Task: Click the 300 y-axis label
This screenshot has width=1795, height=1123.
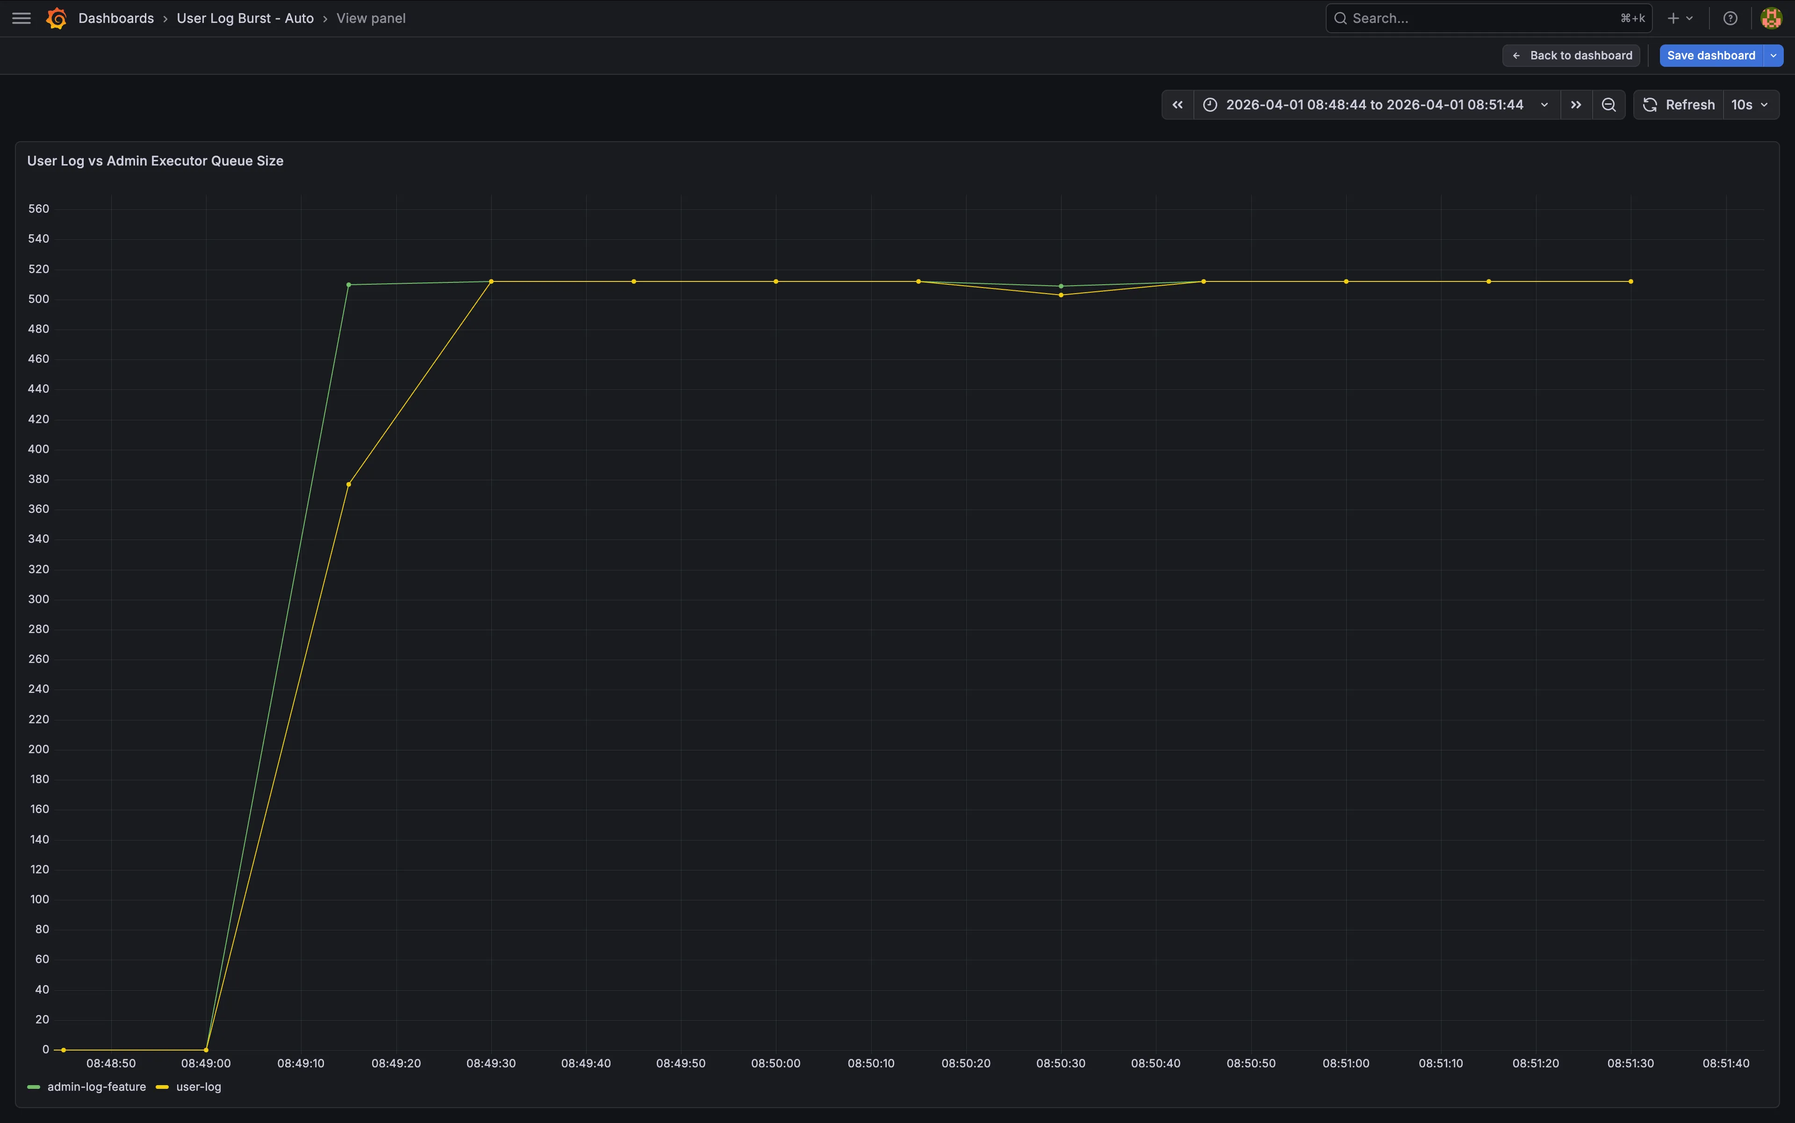Action: [39, 598]
